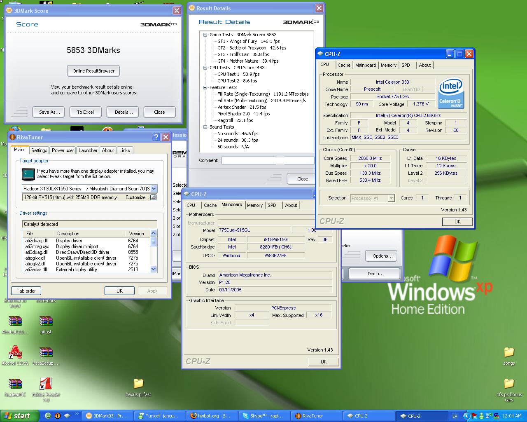Select the Alcohol 120% desktop shortcut
Viewport: 527px width, 422px height.
(x=15, y=356)
